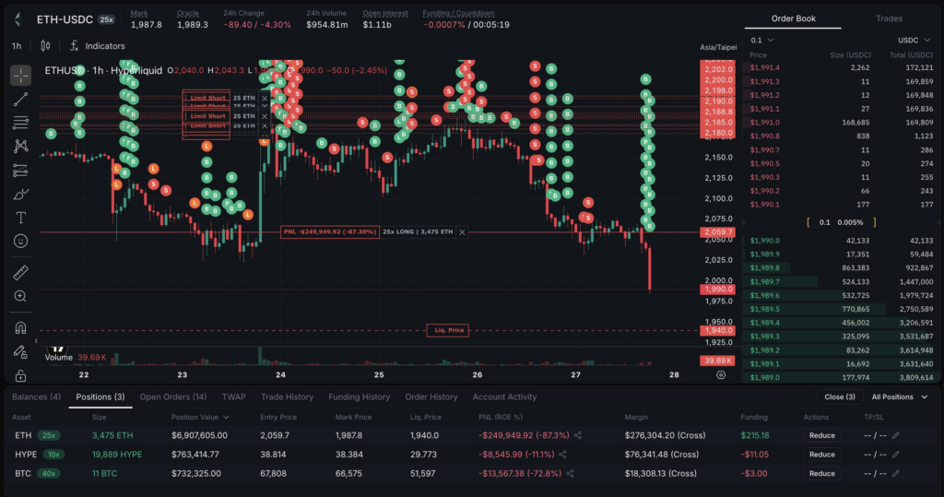The height and width of the screenshot is (497, 944).
Task: Cancel the 25x LONG position line
Action: click(x=463, y=232)
